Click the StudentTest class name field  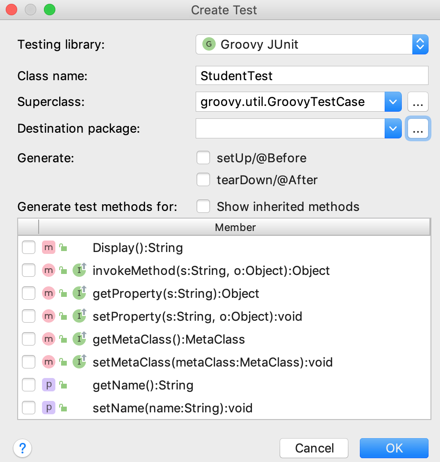click(x=313, y=75)
